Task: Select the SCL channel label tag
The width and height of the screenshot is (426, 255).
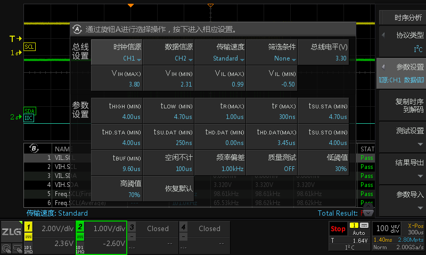Action: tap(30, 47)
